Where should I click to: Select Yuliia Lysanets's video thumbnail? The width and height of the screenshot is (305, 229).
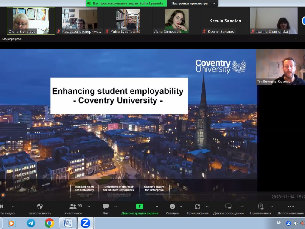coord(128,21)
